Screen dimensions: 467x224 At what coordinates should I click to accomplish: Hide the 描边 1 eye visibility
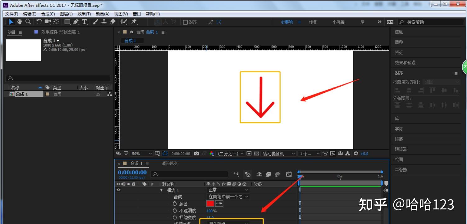118,190
